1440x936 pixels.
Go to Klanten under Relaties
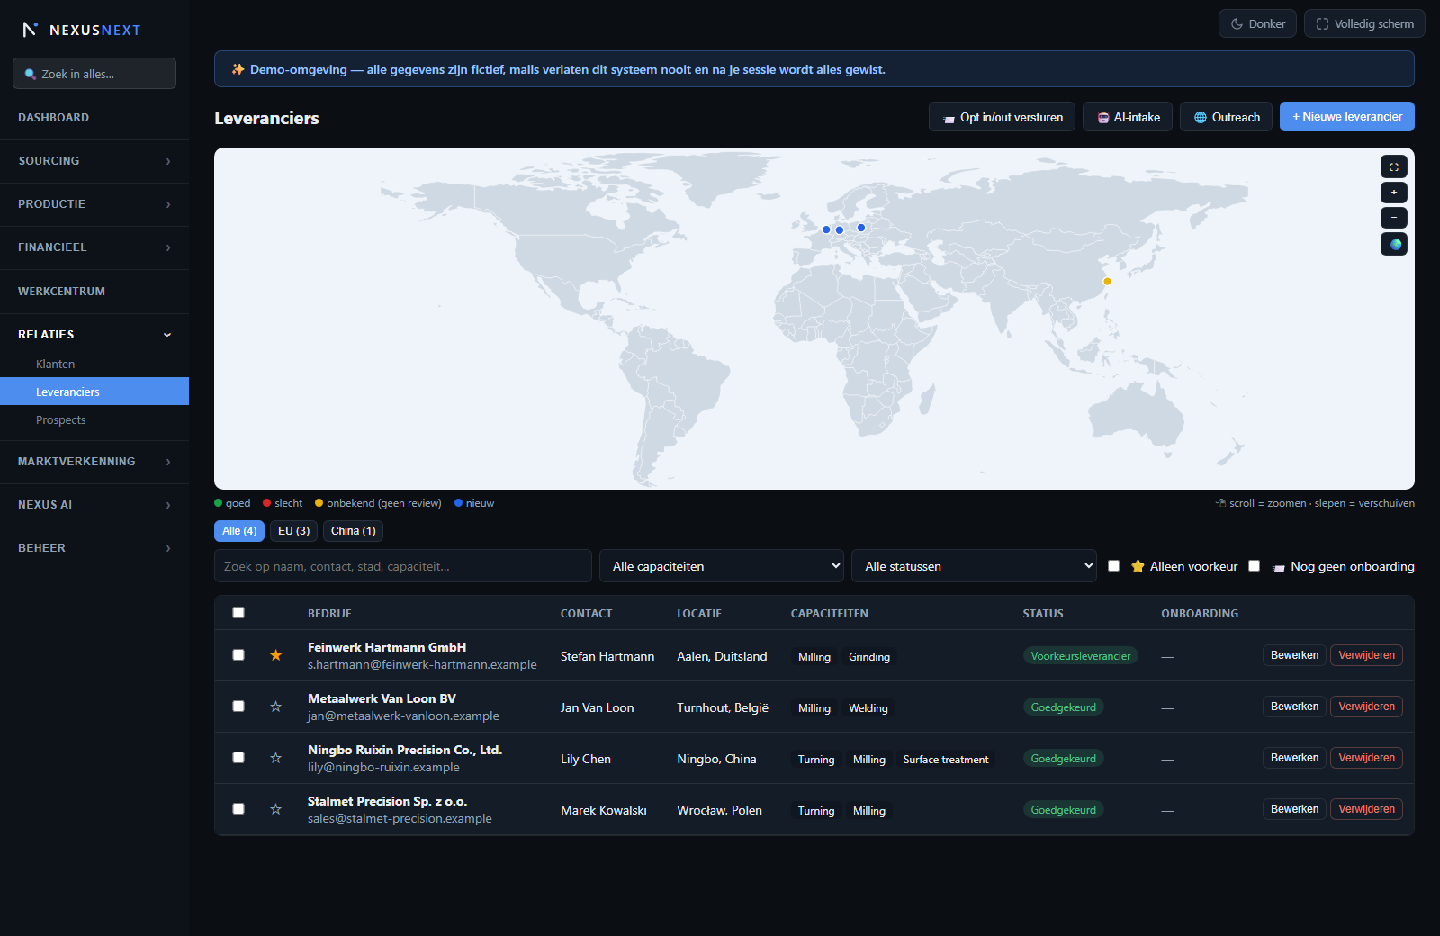pos(94,364)
